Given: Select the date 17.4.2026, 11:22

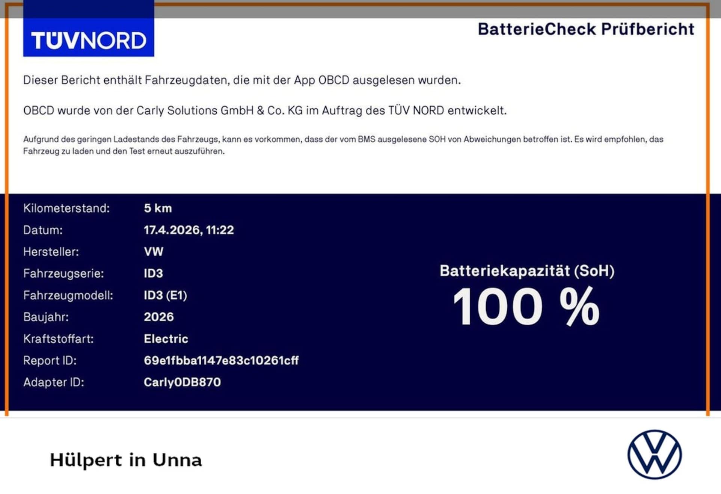Looking at the screenshot, I should click(189, 230).
